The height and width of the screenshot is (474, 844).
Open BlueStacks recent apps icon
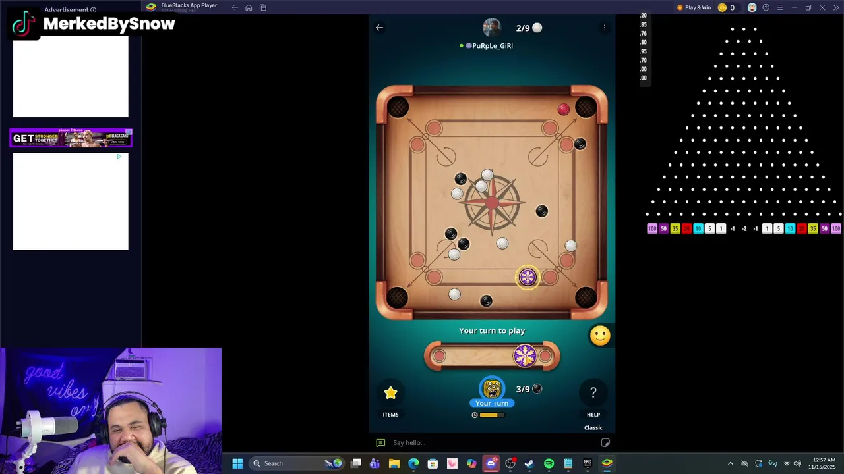263,7
